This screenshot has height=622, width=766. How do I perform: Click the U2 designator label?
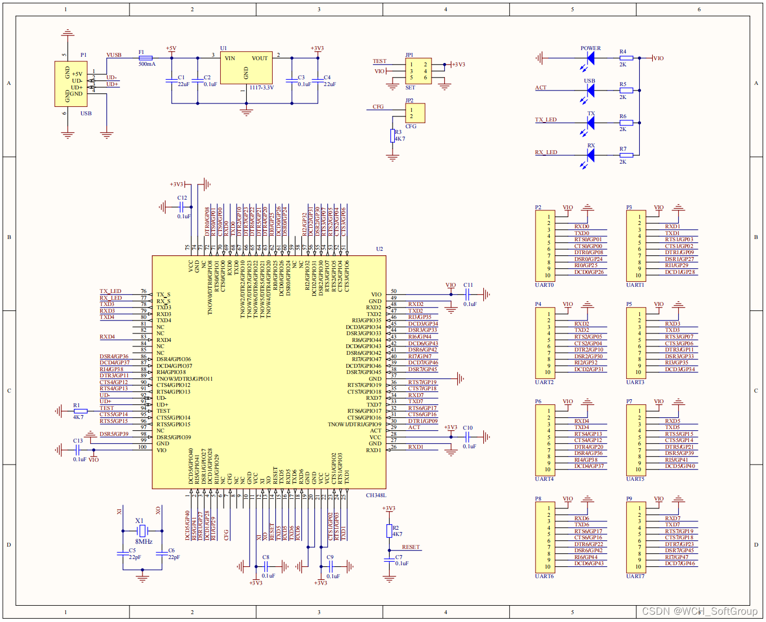(379, 249)
